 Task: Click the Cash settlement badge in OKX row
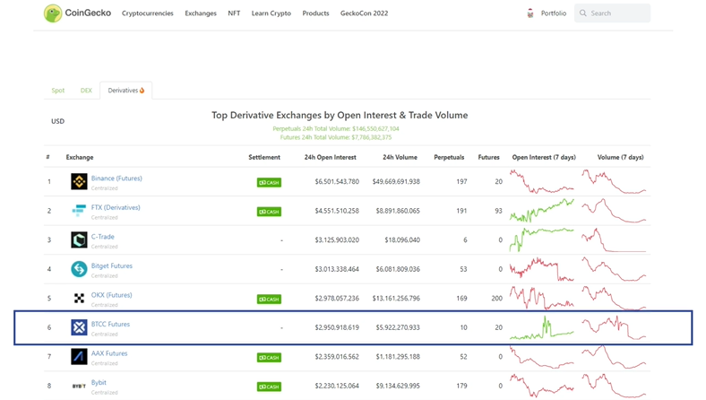[269, 299]
